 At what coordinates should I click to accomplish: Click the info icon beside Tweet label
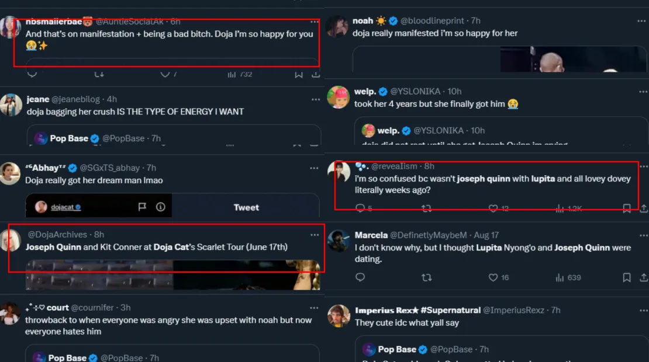click(160, 207)
